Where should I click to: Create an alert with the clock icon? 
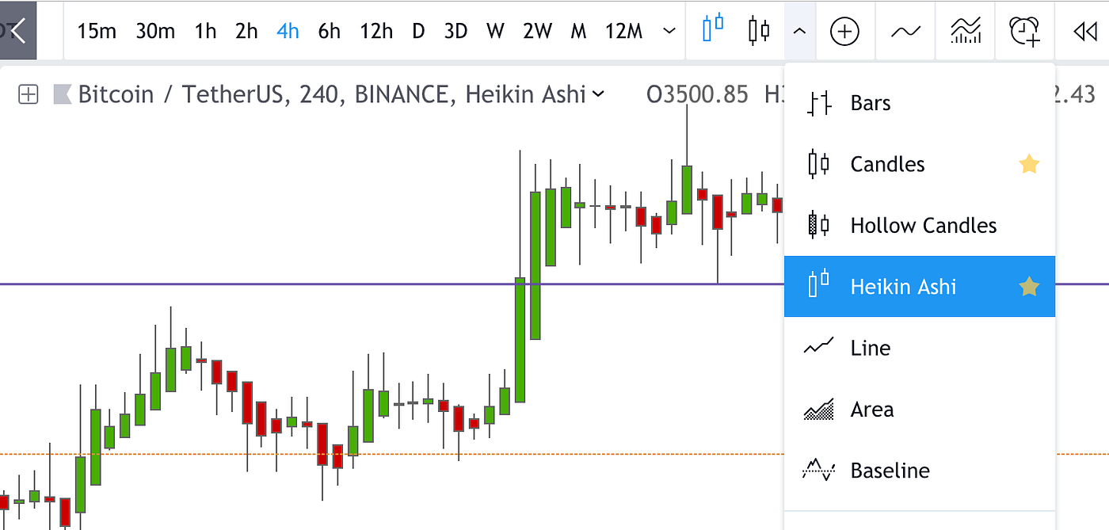(1023, 31)
